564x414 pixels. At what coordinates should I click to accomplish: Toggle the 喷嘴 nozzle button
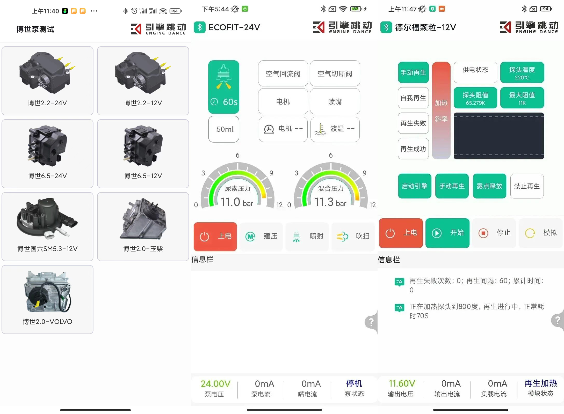335,101
